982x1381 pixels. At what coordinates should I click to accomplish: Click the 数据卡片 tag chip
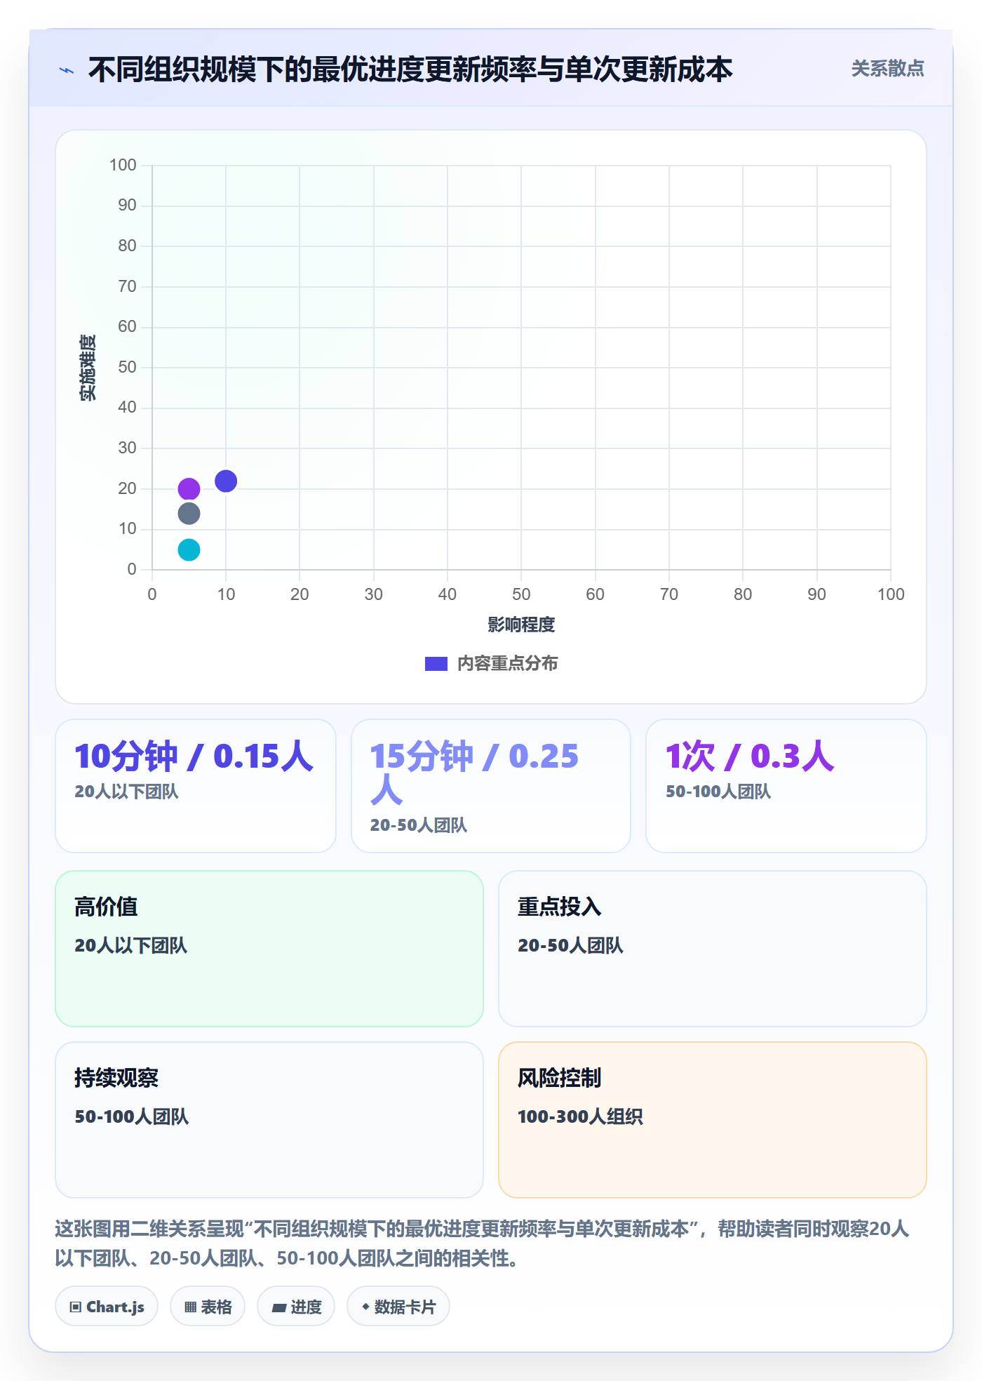pos(398,1307)
